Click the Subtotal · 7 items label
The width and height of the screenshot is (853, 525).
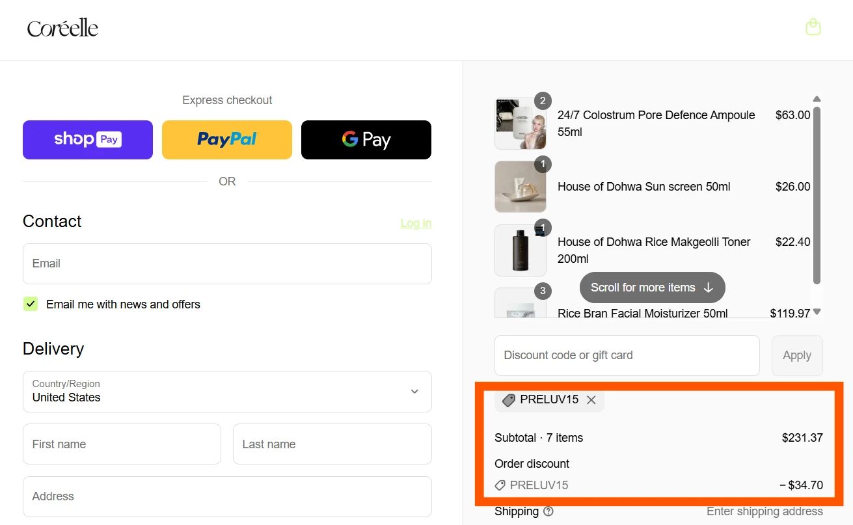539,438
